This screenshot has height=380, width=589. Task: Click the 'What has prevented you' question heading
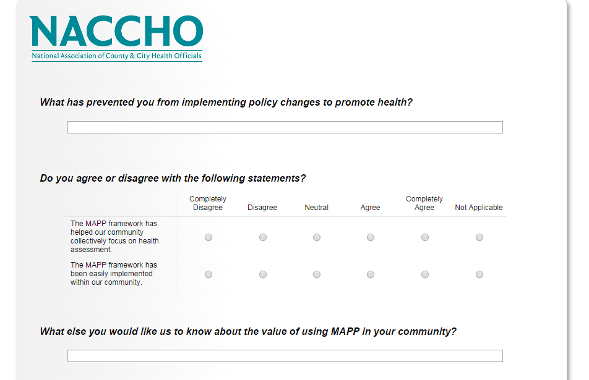tap(226, 103)
